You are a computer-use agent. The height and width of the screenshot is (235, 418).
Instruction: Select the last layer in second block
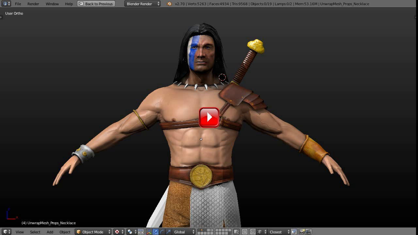pyautogui.click(x=229, y=233)
